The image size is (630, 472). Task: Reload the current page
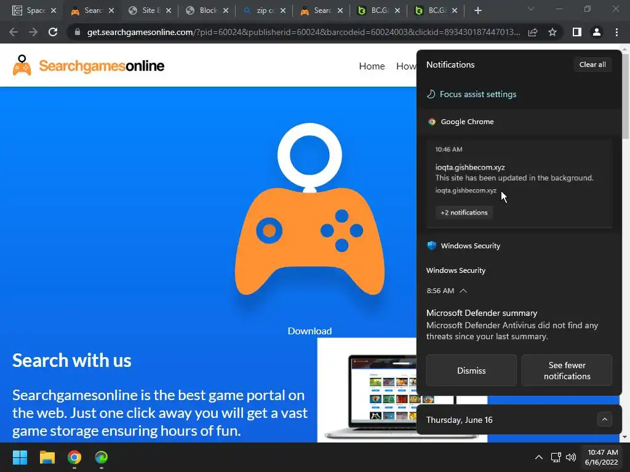[53, 32]
